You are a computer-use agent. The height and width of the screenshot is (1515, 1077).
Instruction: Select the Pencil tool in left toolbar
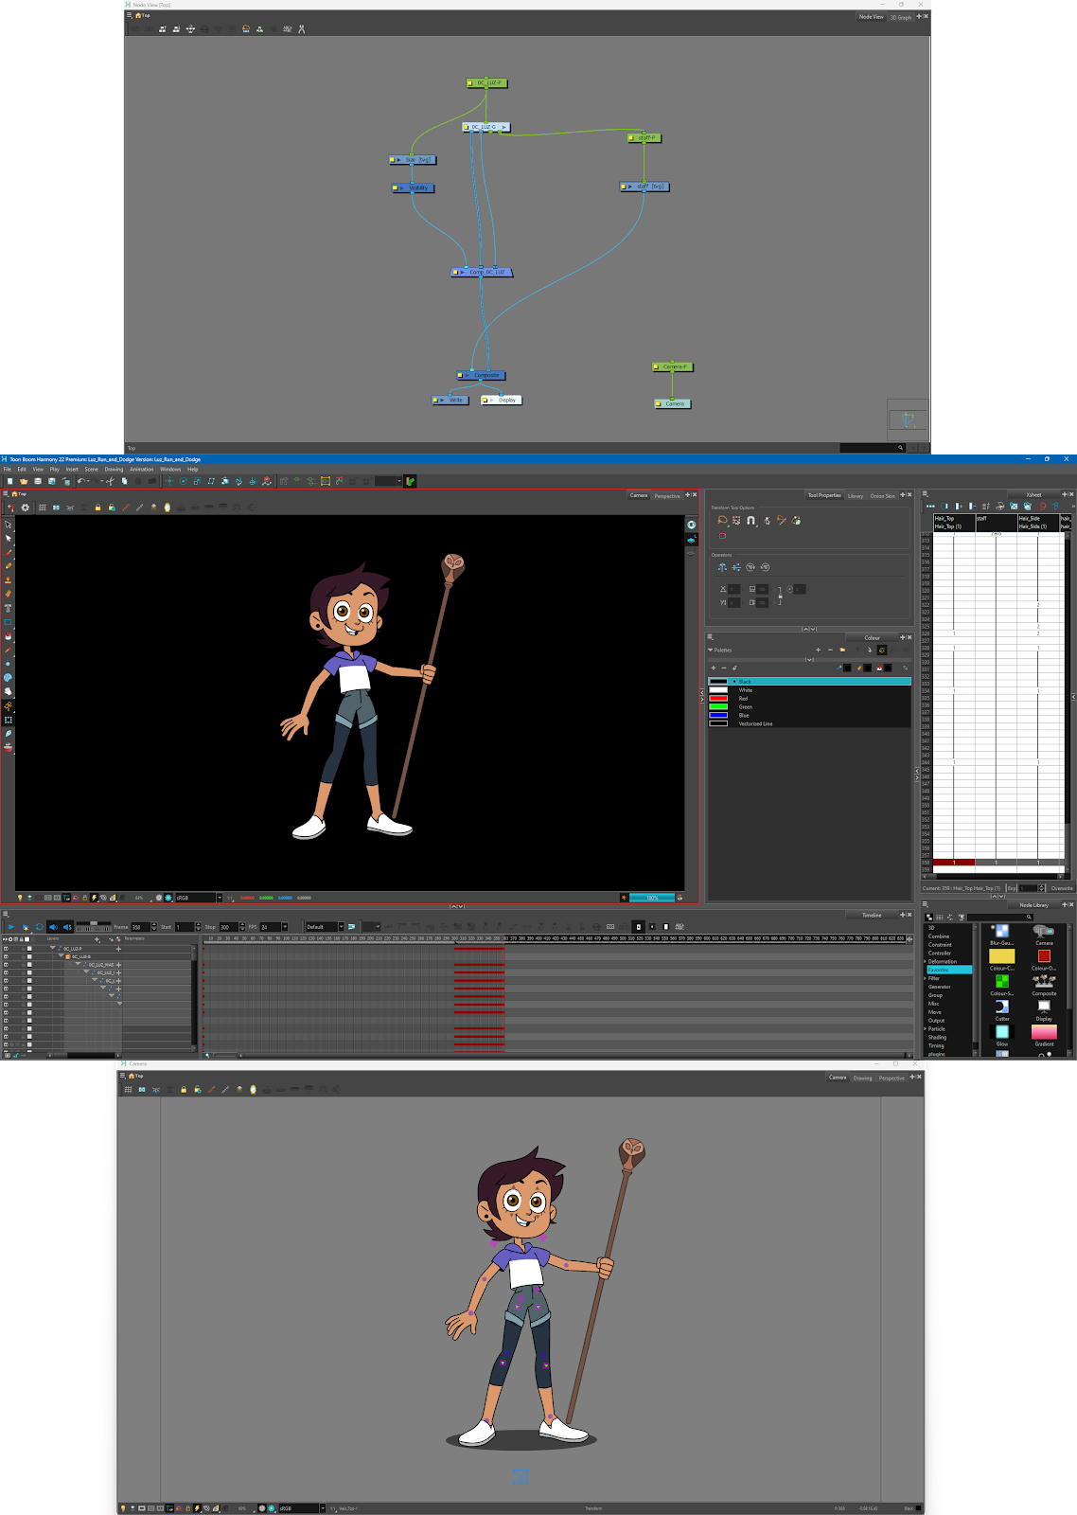click(x=9, y=566)
